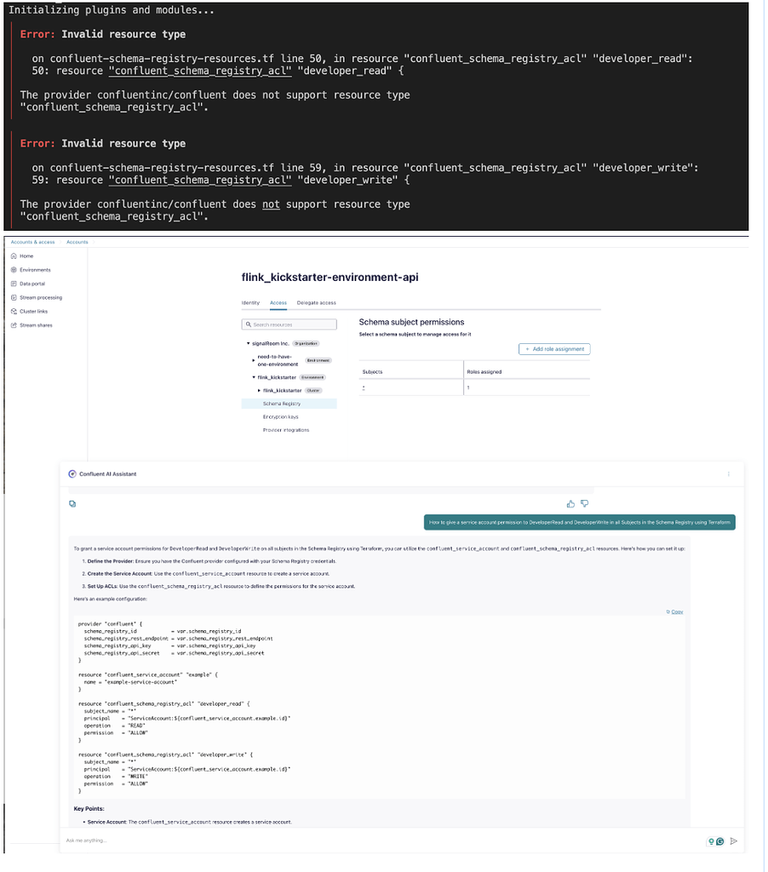This screenshot has height=872, width=768.
Task: Open Stream shares in the sidebar
Action: click(36, 325)
